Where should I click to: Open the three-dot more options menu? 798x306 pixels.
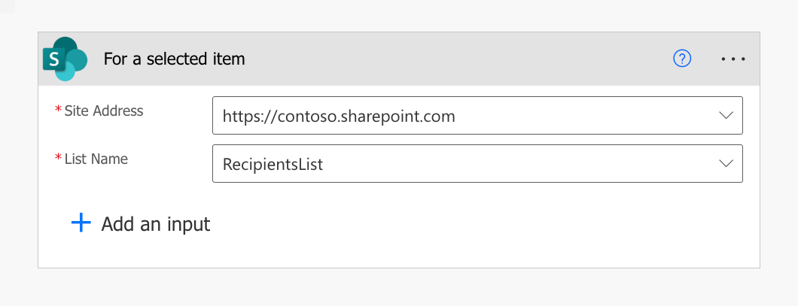tap(733, 59)
